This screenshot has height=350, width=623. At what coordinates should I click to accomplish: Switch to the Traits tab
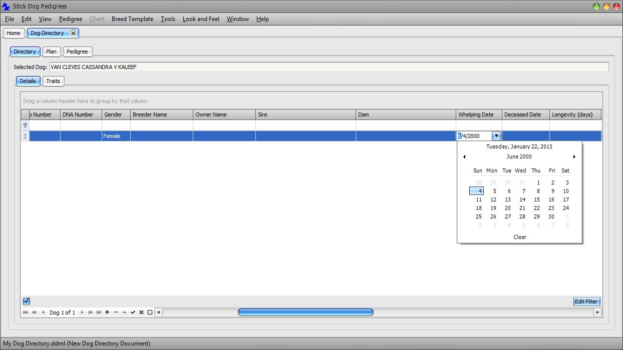tap(53, 81)
